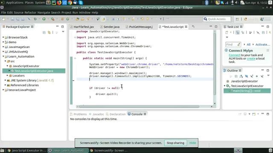Toggle Scheduled view in Task List
Viewport: 273px width, 153px height.
click(243, 32)
